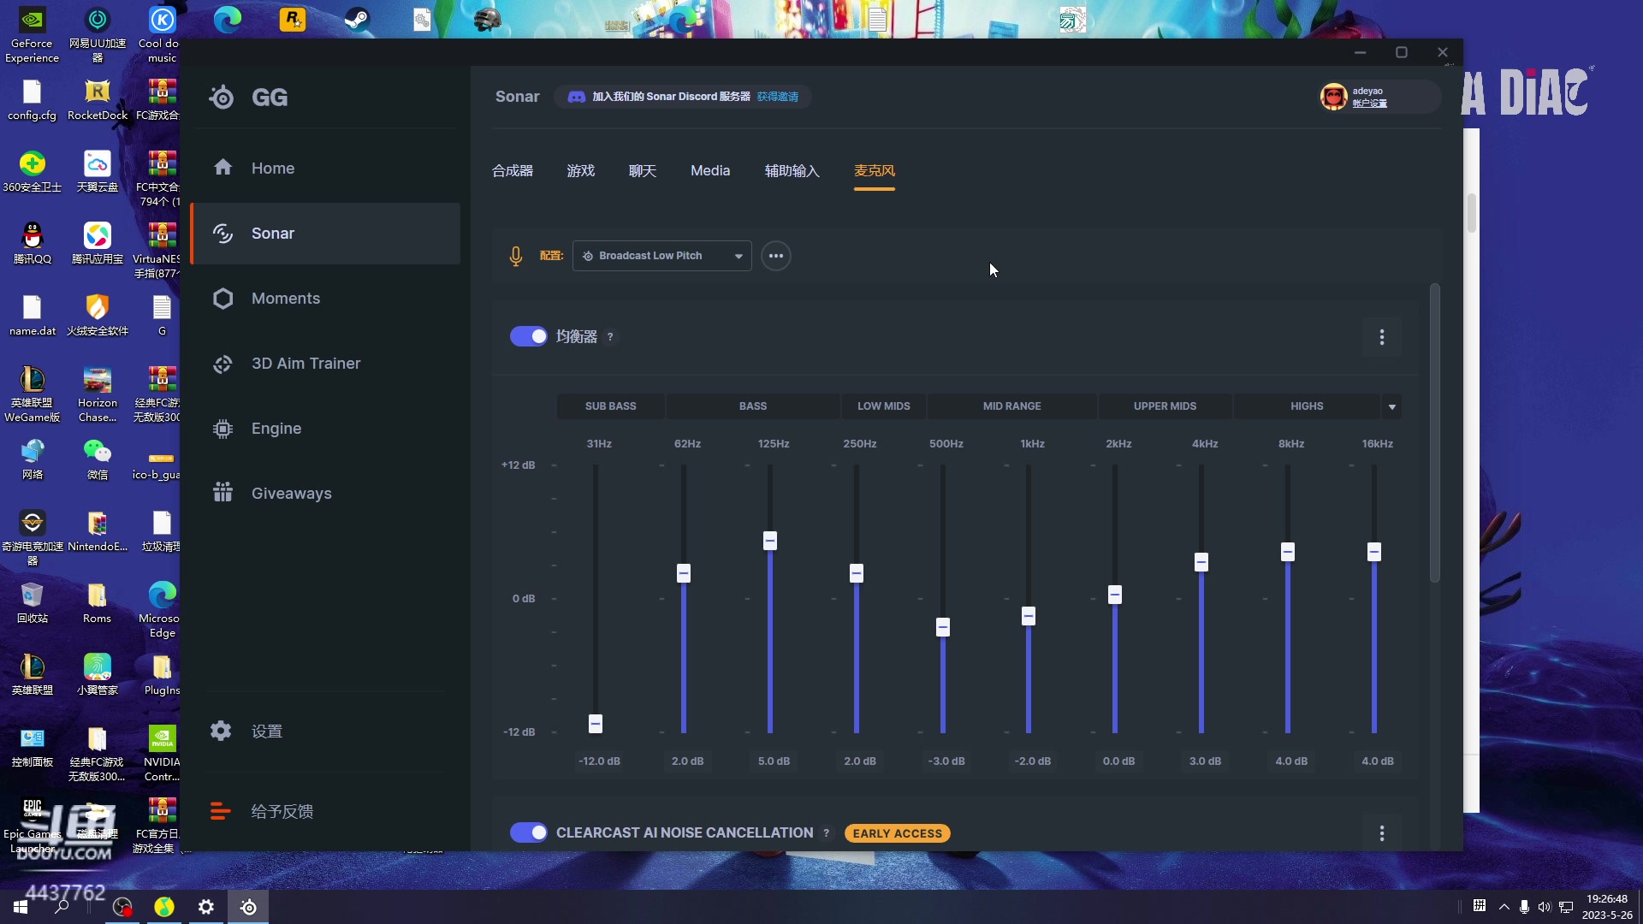Image resolution: width=1643 pixels, height=924 pixels.
Task: Click tray microphone icon
Action: 1524,907
